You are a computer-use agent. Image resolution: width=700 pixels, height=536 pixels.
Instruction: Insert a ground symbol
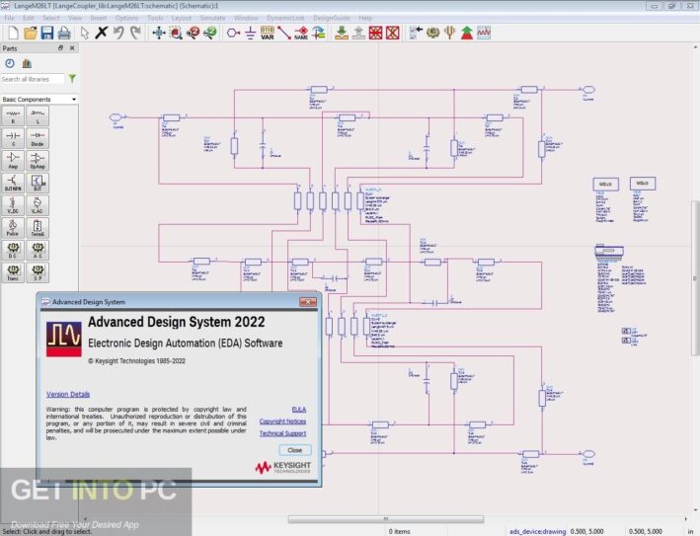[251, 33]
